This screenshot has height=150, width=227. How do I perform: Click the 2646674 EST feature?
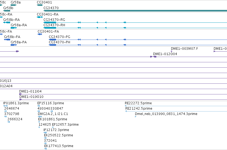coord(6,111)
